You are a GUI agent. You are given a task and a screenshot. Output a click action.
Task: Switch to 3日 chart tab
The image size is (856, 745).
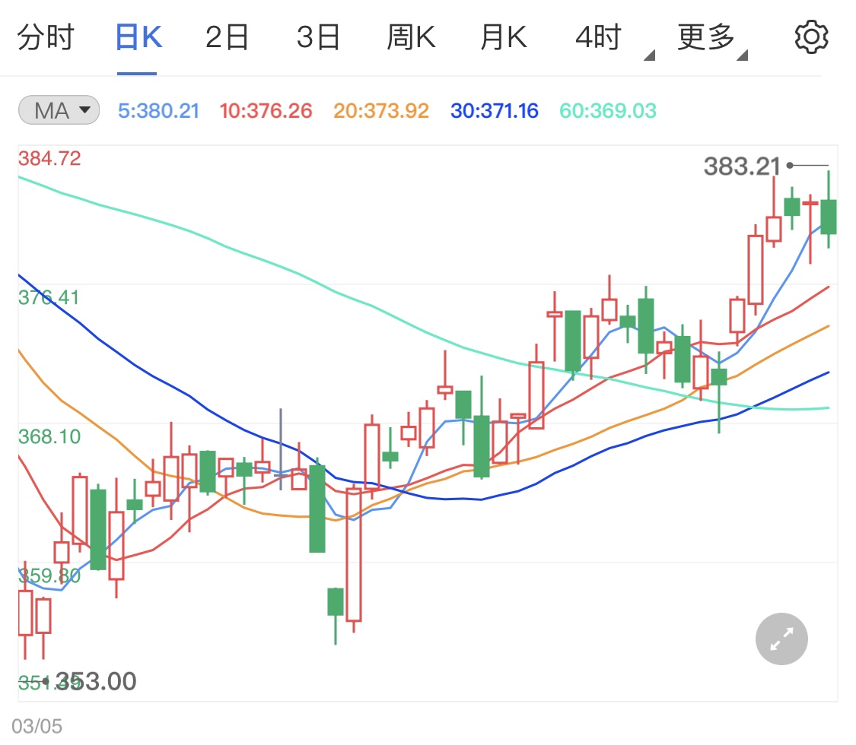click(x=318, y=38)
